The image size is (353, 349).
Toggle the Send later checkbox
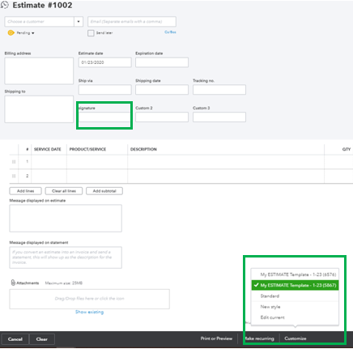tap(91, 33)
